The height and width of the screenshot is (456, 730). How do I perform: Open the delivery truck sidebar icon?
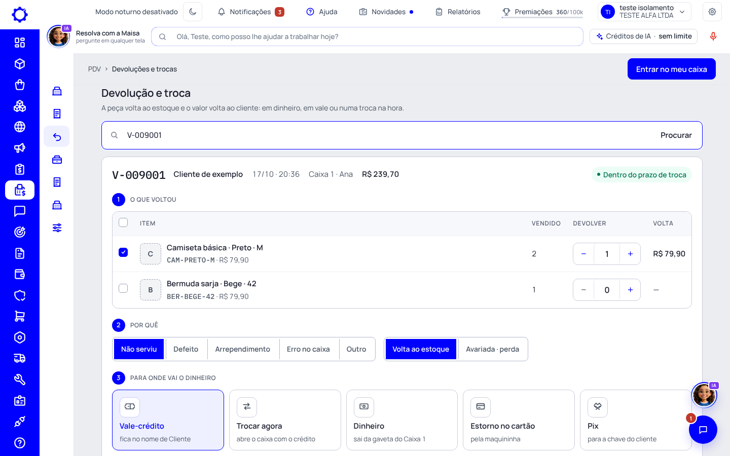20,358
